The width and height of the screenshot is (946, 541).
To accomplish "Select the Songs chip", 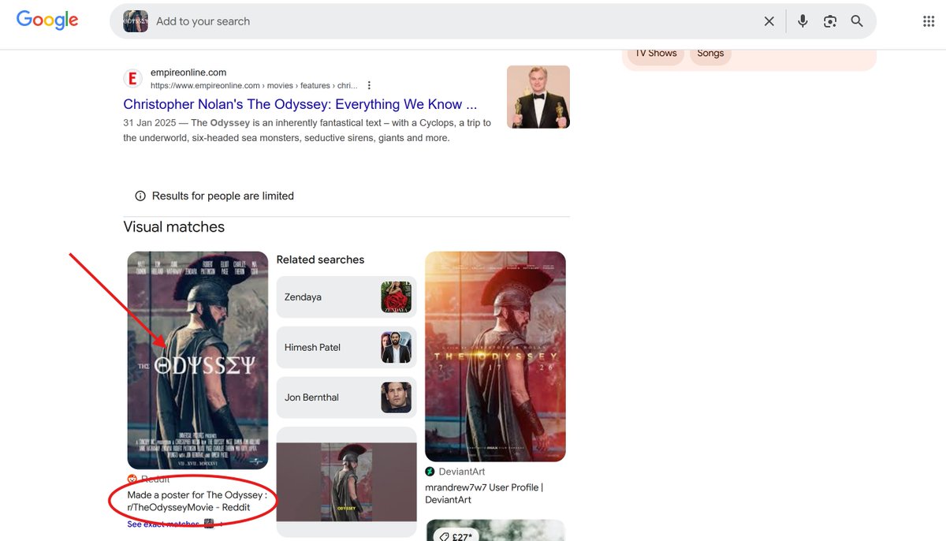I will point(710,53).
